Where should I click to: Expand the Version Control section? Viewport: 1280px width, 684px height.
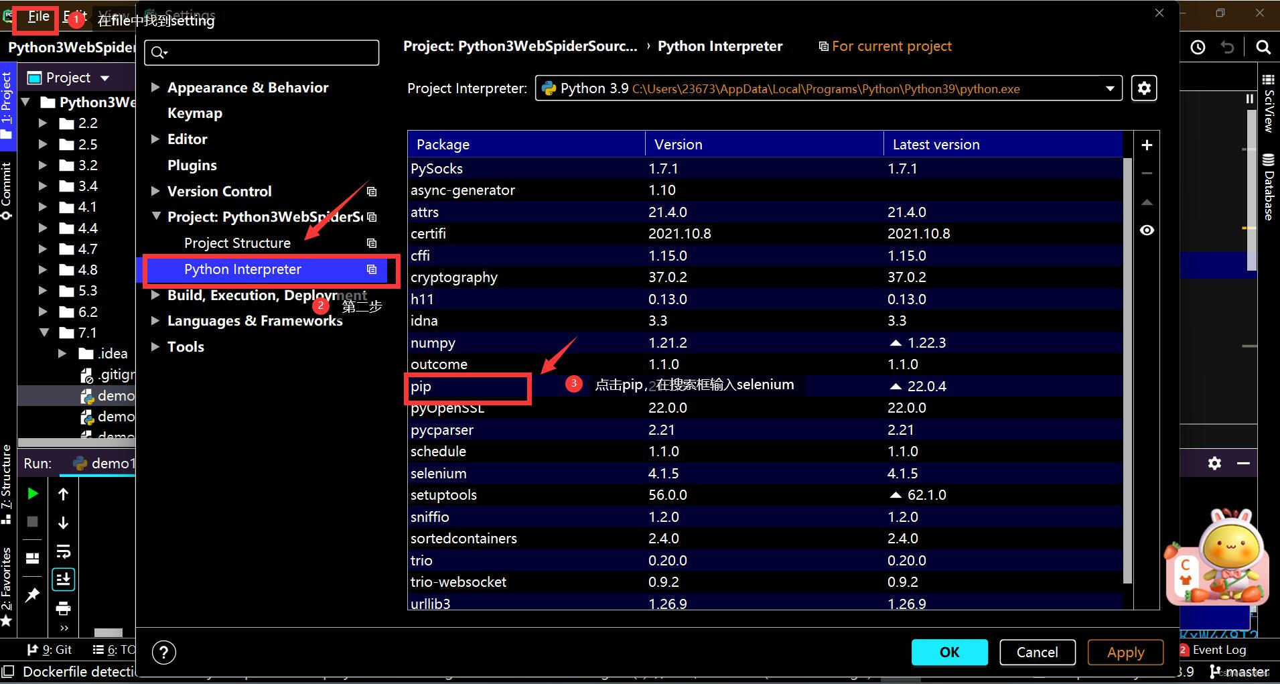(155, 191)
